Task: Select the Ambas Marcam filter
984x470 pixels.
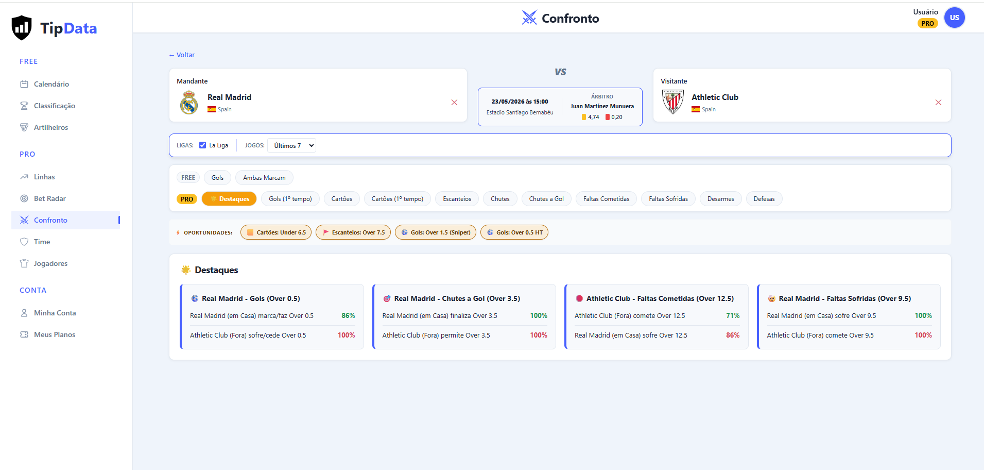Action: point(264,178)
